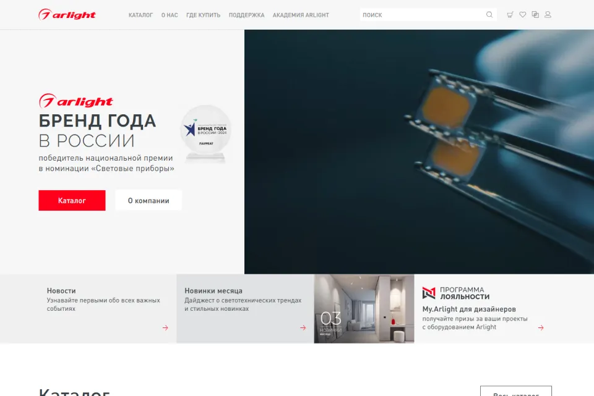The height and width of the screenshot is (396, 594).
Task: Click text 'Узнавайте первыми обо всех важных'
Action: pos(103,300)
